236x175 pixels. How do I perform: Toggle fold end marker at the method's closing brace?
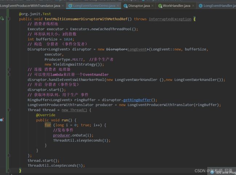(9, 171)
